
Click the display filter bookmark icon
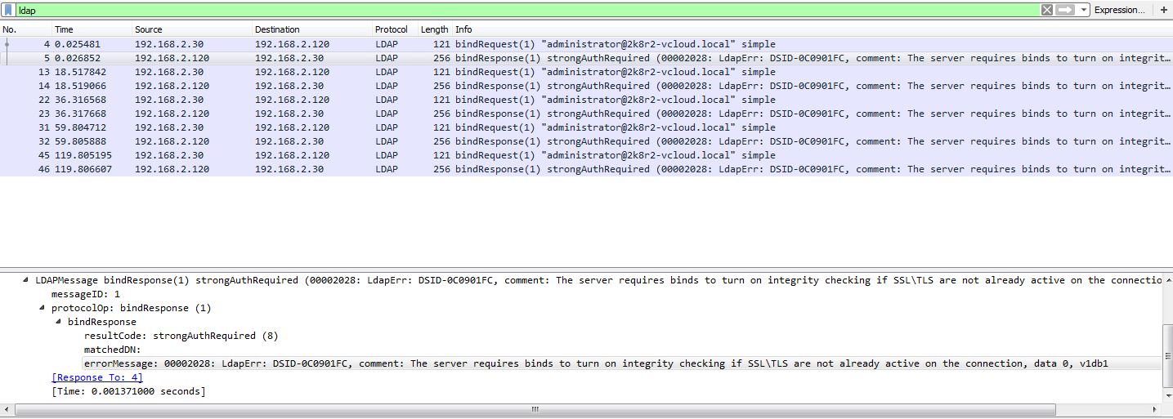(x=8, y=10)
